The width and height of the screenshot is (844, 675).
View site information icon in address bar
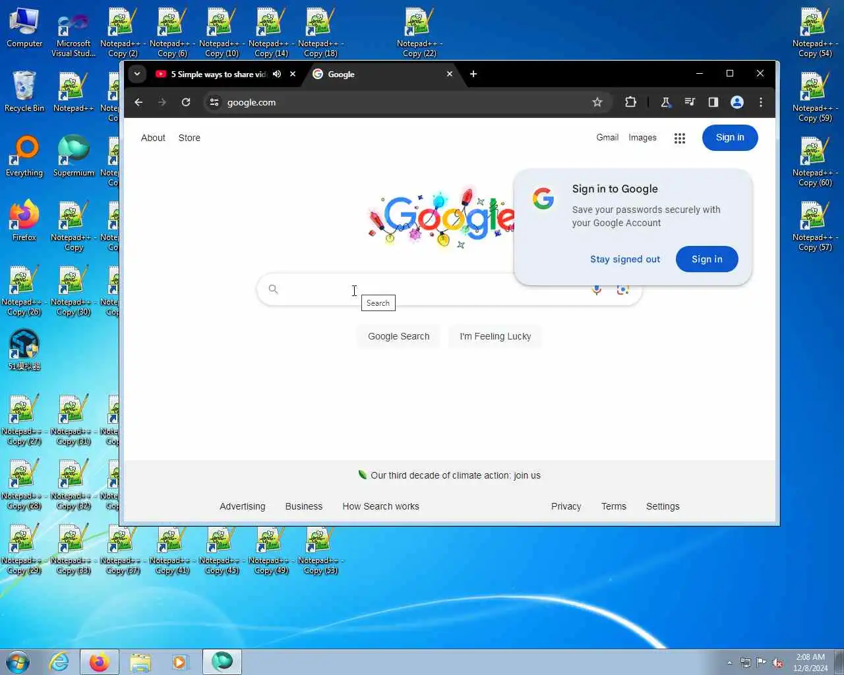click(x=214, y=102)
